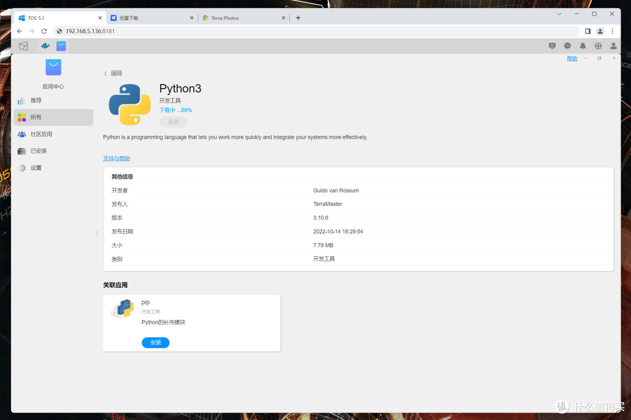Click the Python3 title text
Image resolution: width=631 pixels, height=420 pixels.
[180, 88]
